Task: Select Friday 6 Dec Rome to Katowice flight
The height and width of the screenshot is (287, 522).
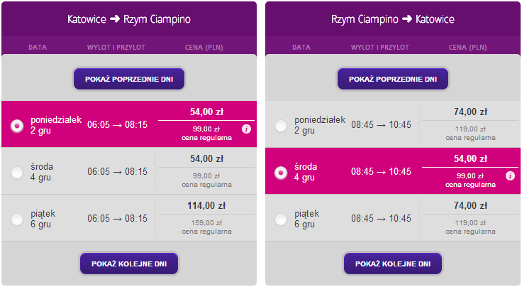Action: click(x=282, y=219)
